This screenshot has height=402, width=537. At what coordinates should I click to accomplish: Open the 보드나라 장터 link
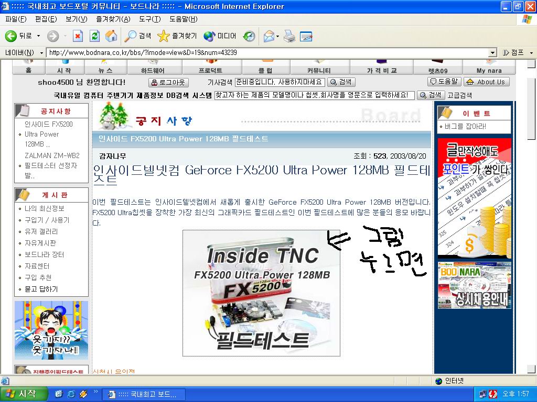[44, 255]
